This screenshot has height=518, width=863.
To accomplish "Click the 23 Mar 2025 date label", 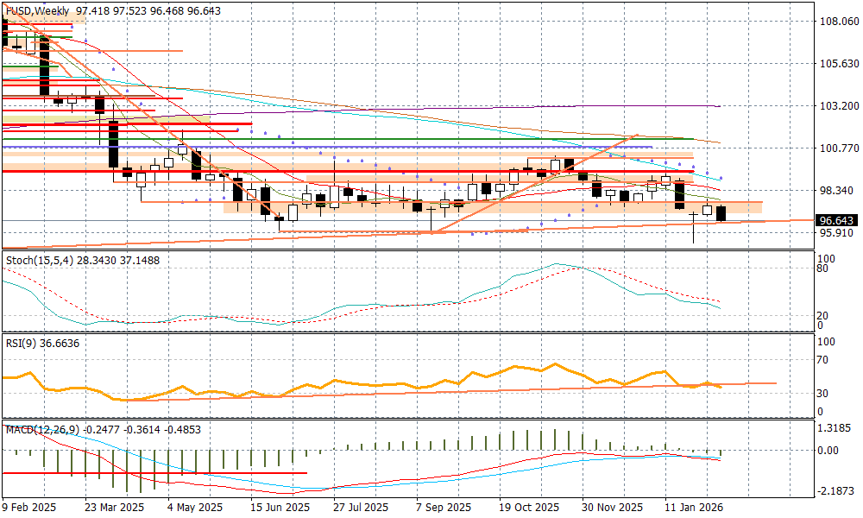I will tap(114, 508).
